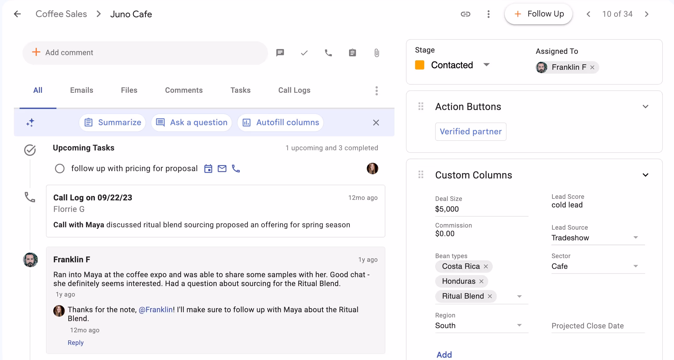This screenshot has width=674, height=360.
Task: Remove Costa Rica bean type chip
Action: tap(486, 266)
